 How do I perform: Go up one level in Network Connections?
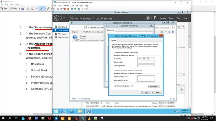click(x=83, y=27)
